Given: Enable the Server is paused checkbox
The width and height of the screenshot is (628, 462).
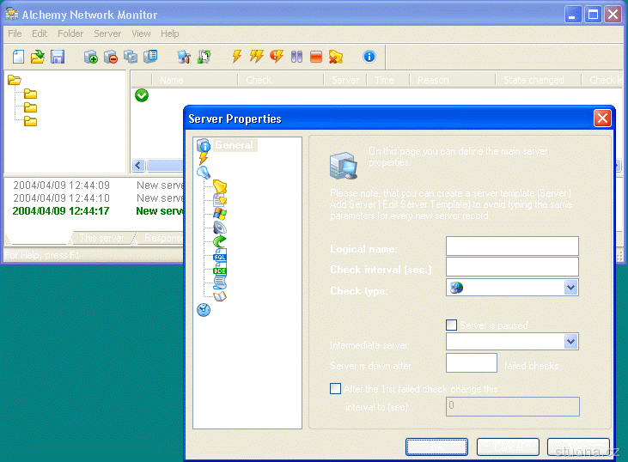Looking at the screenshot, I should pos(452,325).
